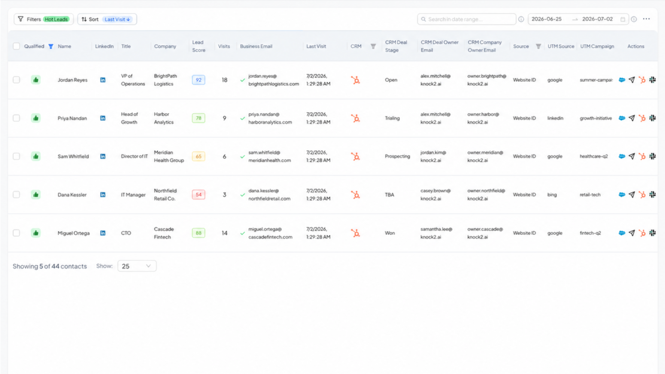Click the paper plane icon for Jordan Reyes
665x374 pixels.
[632, 80]
